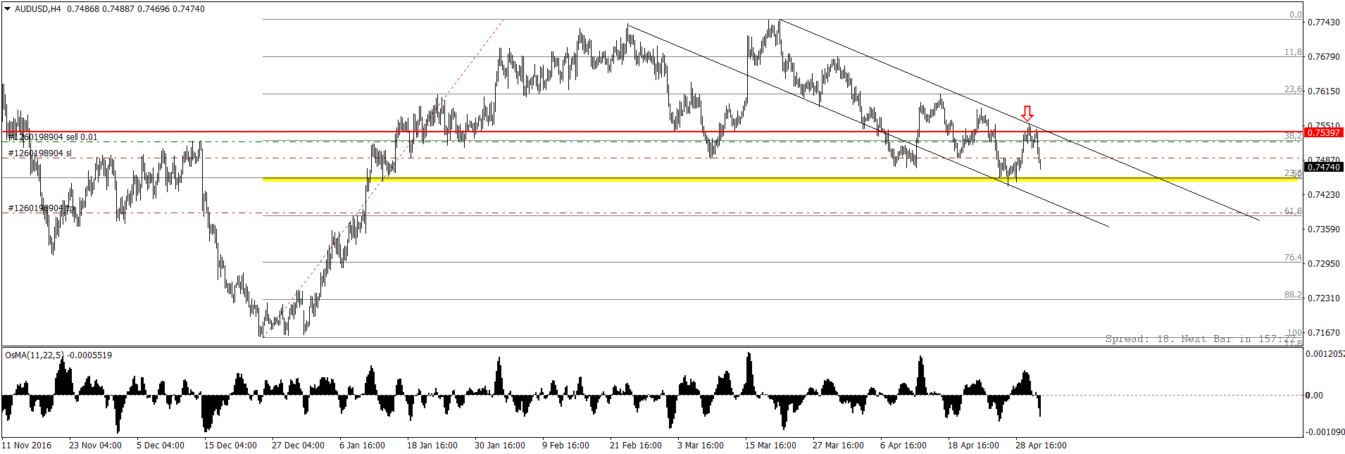This screenshot has height=454, width=1345.
Task: Click the AUDUSD,H4 symbol label
Action: point(37,9)
